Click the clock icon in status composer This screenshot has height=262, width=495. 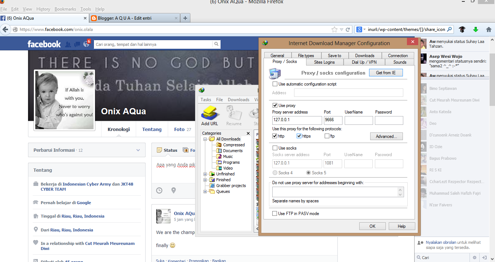point(159,190)
